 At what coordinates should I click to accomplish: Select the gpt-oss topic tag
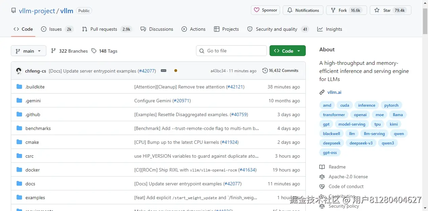[330, 153]
